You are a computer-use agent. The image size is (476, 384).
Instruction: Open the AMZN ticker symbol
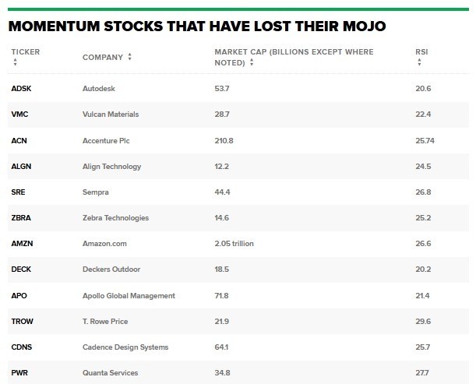point(22,244)
